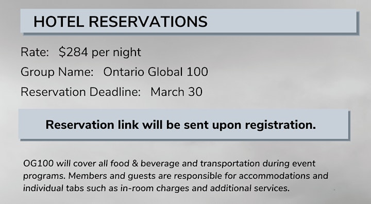The image size is (371, 204).
Task: Click the Ontario Global 100 group name
Action: (156, 72)
